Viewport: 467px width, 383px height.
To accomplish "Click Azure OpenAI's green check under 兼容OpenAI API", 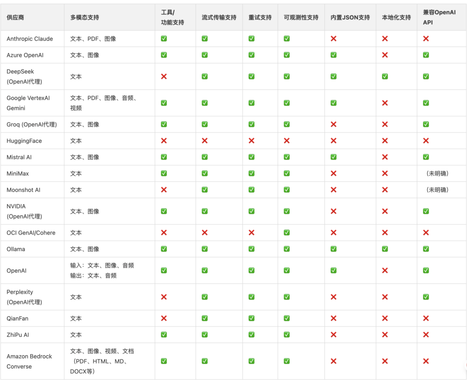I will click(x=426, y=55).
